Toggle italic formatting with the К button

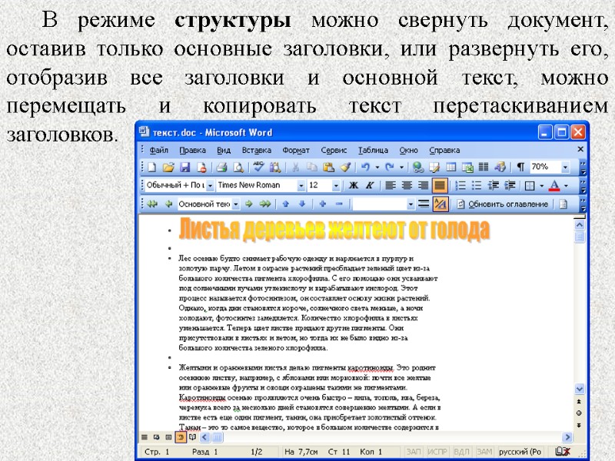coord(370,184)
